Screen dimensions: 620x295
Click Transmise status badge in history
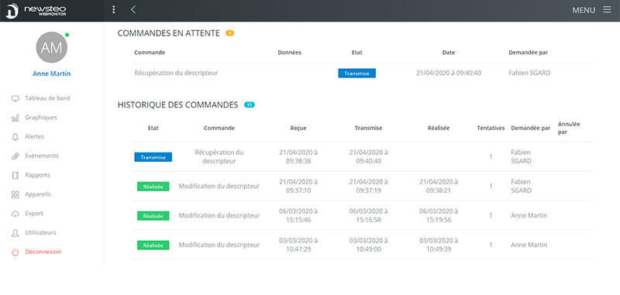point(153,157)
